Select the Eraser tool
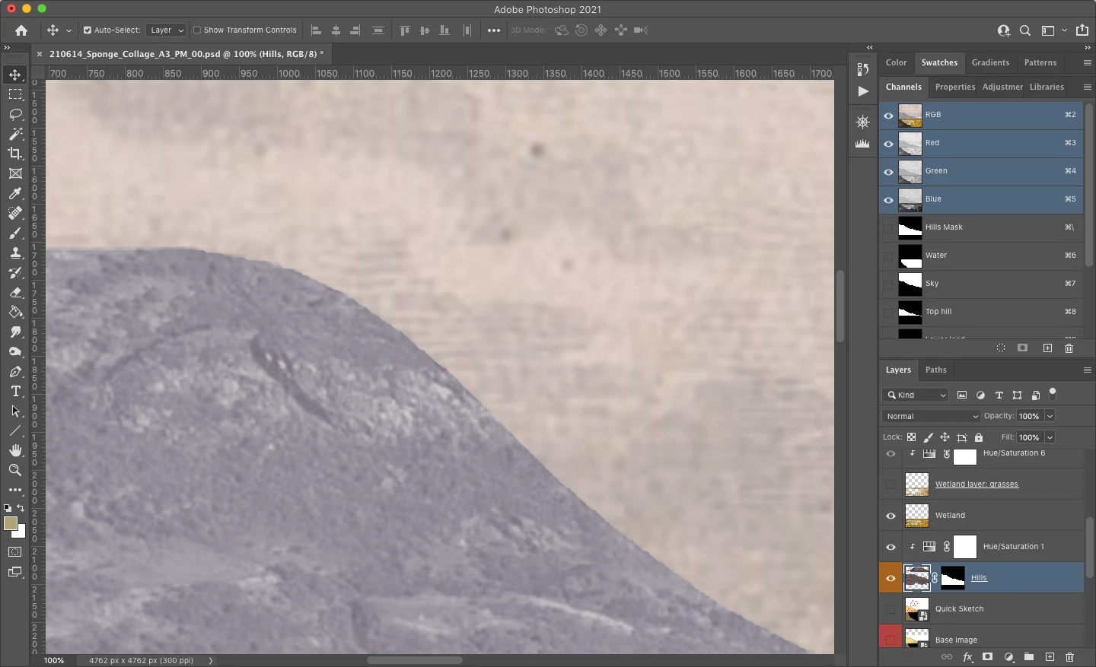The width and height of the screenshot is (1096, 667). (x=15, y=292)
